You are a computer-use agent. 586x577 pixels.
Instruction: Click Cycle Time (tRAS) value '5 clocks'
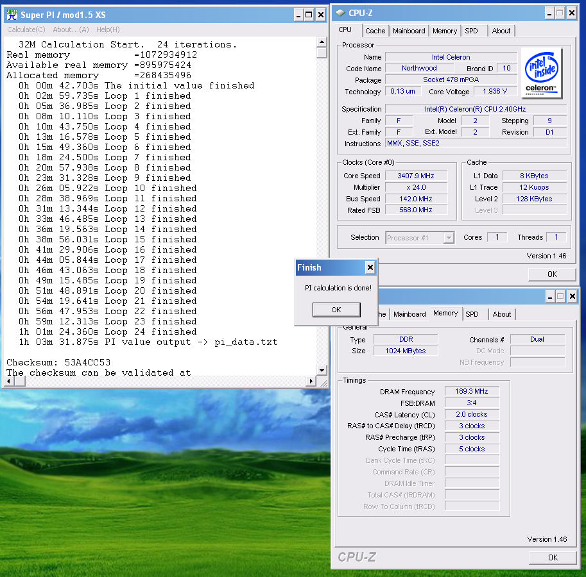point(472,449)
